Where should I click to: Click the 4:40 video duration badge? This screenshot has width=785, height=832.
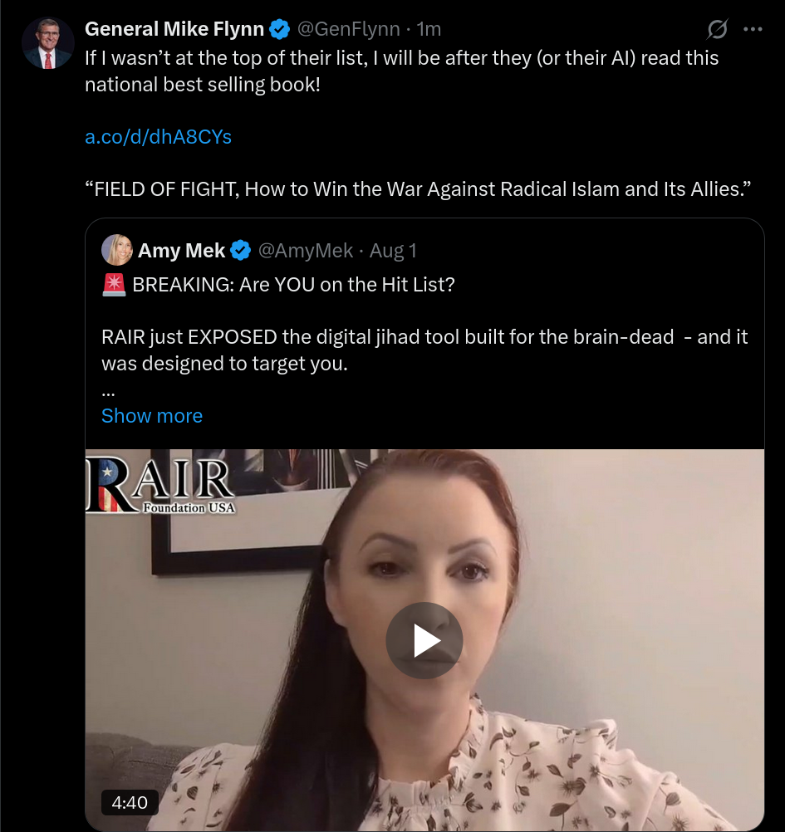click(130, 802)
